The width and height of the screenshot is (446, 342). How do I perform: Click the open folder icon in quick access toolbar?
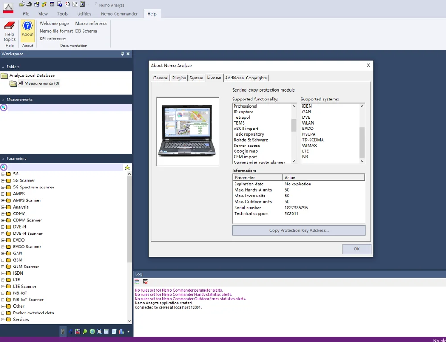tap(21, 4)
